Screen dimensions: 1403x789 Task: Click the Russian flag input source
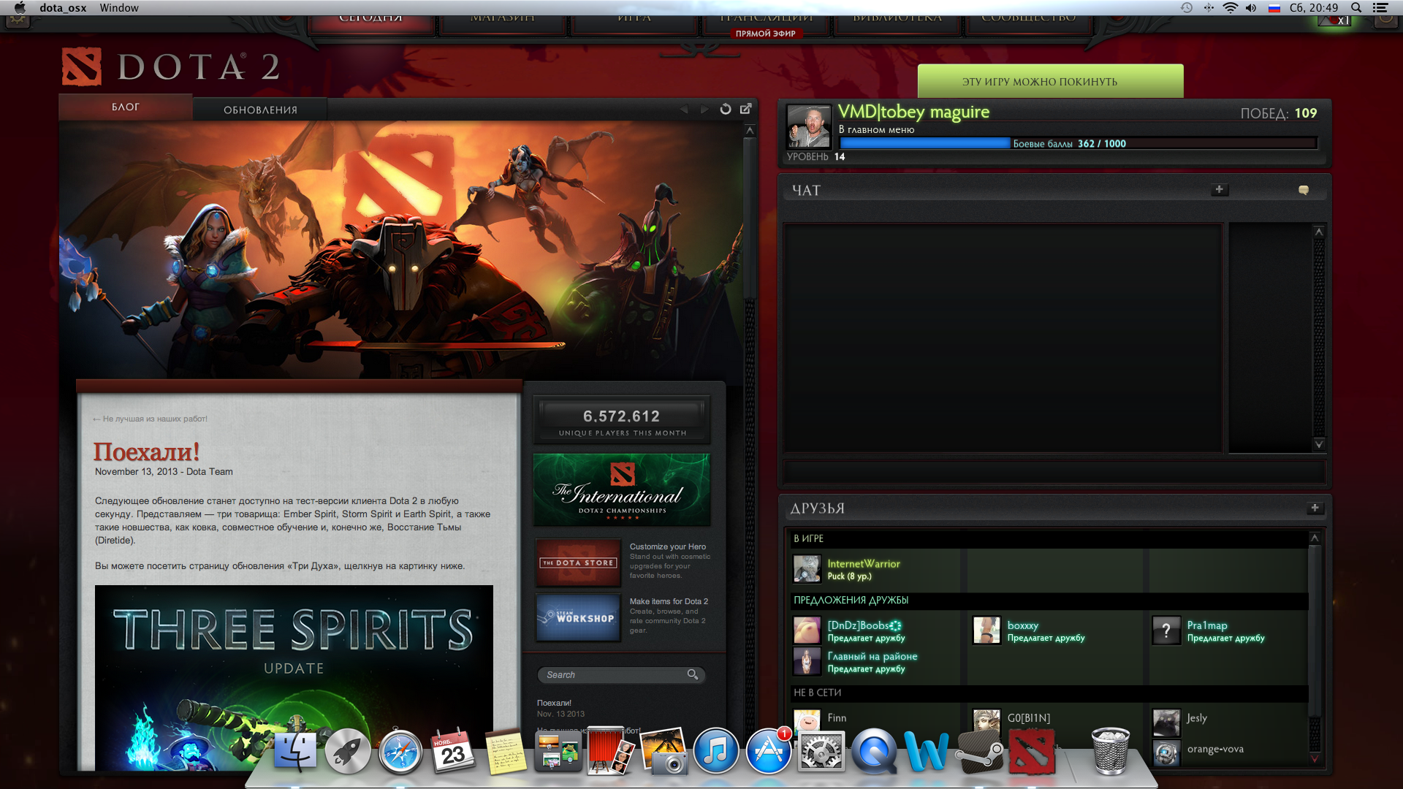1274,8
